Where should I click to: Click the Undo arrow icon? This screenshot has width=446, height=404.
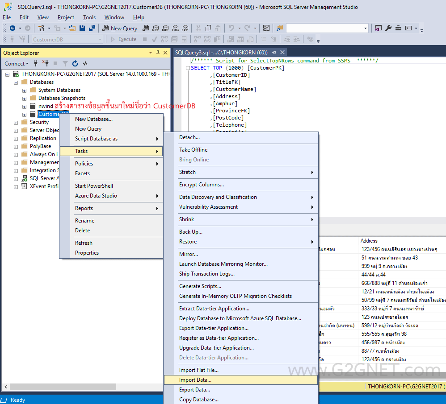[231, 28]
